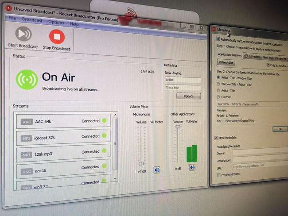Image resolution: width=288 pixels, height=216 pixels.
Task: Click the 0 dB applications level text
Action: [178, 169]
